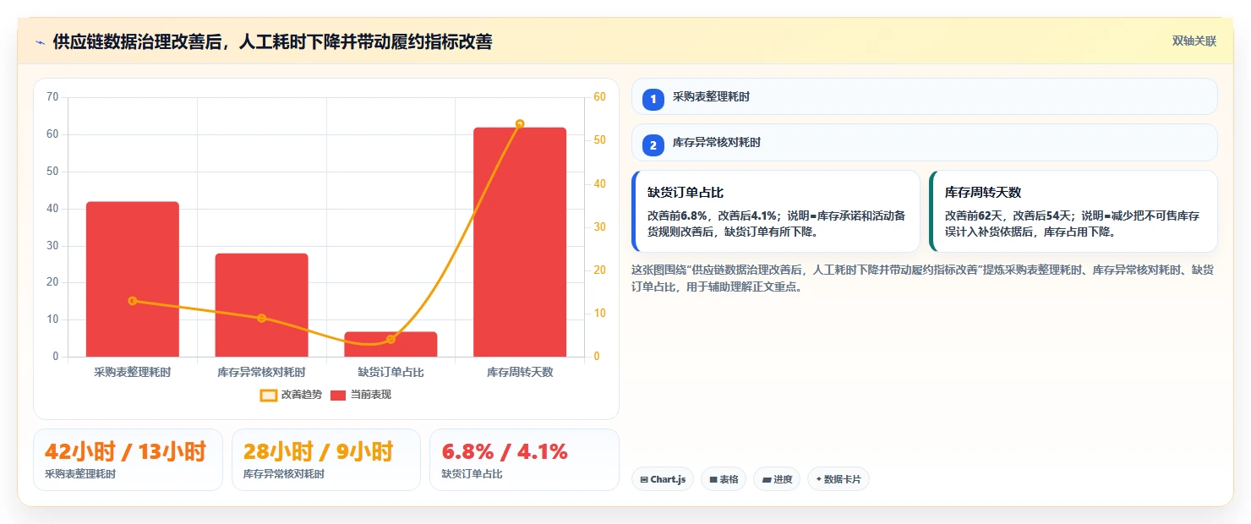Click the x-axis label 采购表整理耗时
The width and height of the screenshot is (1251, 524).
133,372
